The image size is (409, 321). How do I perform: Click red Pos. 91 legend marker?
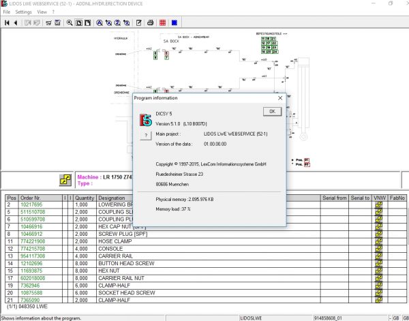(x=307, y=160)
